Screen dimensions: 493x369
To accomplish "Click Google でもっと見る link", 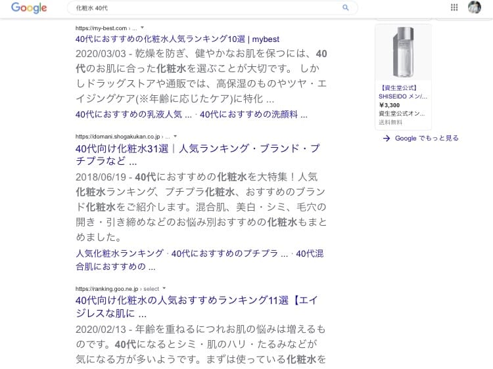I will click(427, 138).
